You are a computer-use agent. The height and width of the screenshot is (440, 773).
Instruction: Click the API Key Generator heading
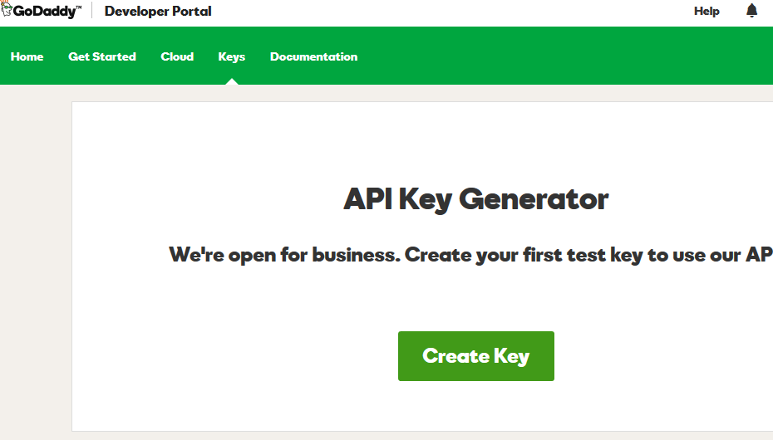[475, 199]
